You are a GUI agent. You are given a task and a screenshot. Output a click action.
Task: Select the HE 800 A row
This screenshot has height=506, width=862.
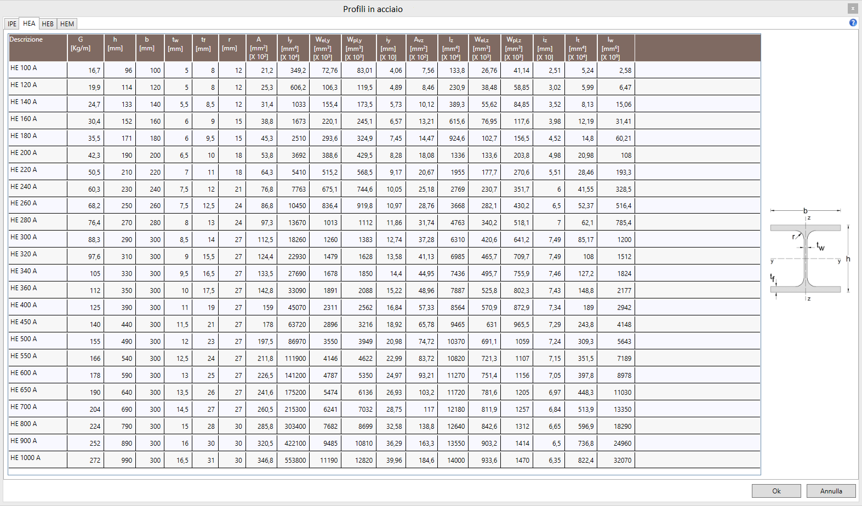(x=385, y=426)
